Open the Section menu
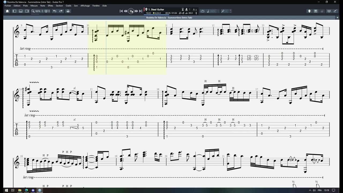The height and width of the screenshot is (193, 343). pos(59,6)
